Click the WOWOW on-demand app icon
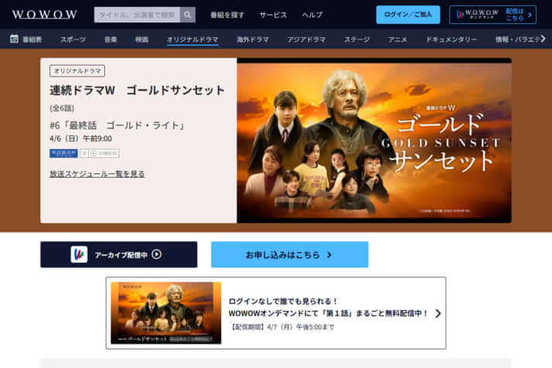The width and height of the screenshot is (552, 368). point(79,254)
